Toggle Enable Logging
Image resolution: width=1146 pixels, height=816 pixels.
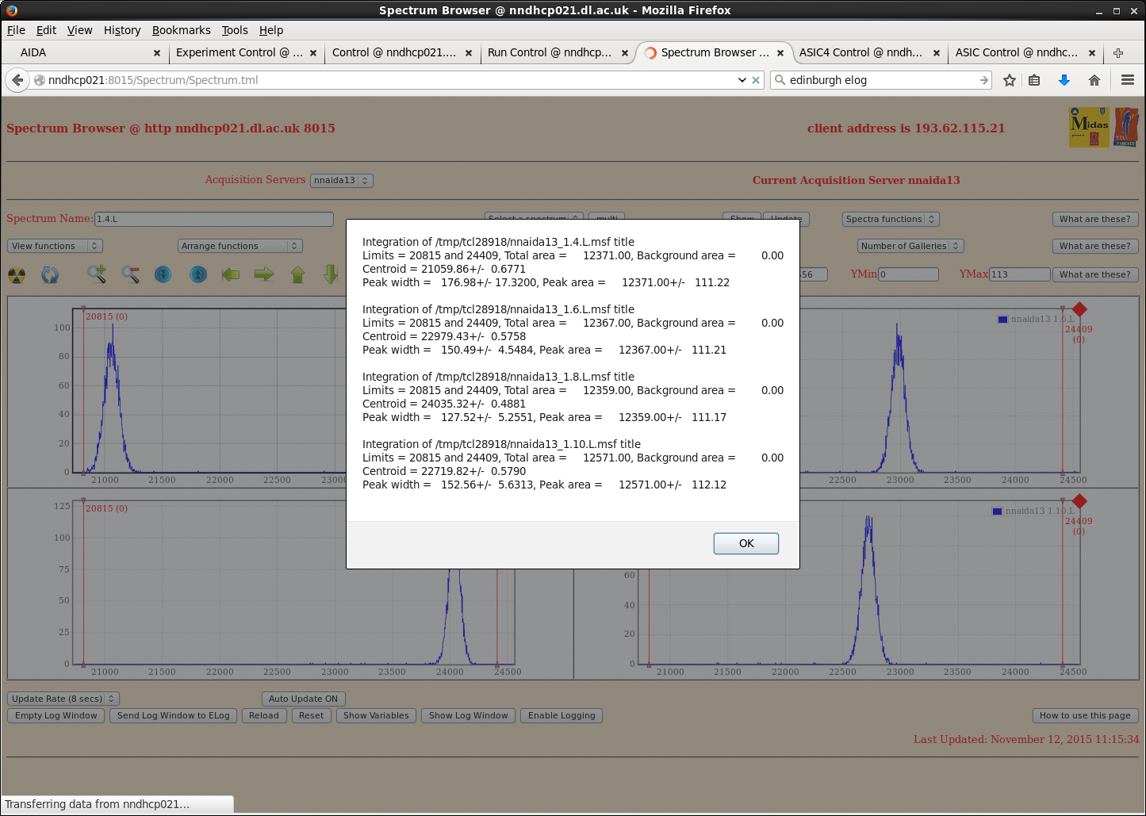click(x=562, y=715)
